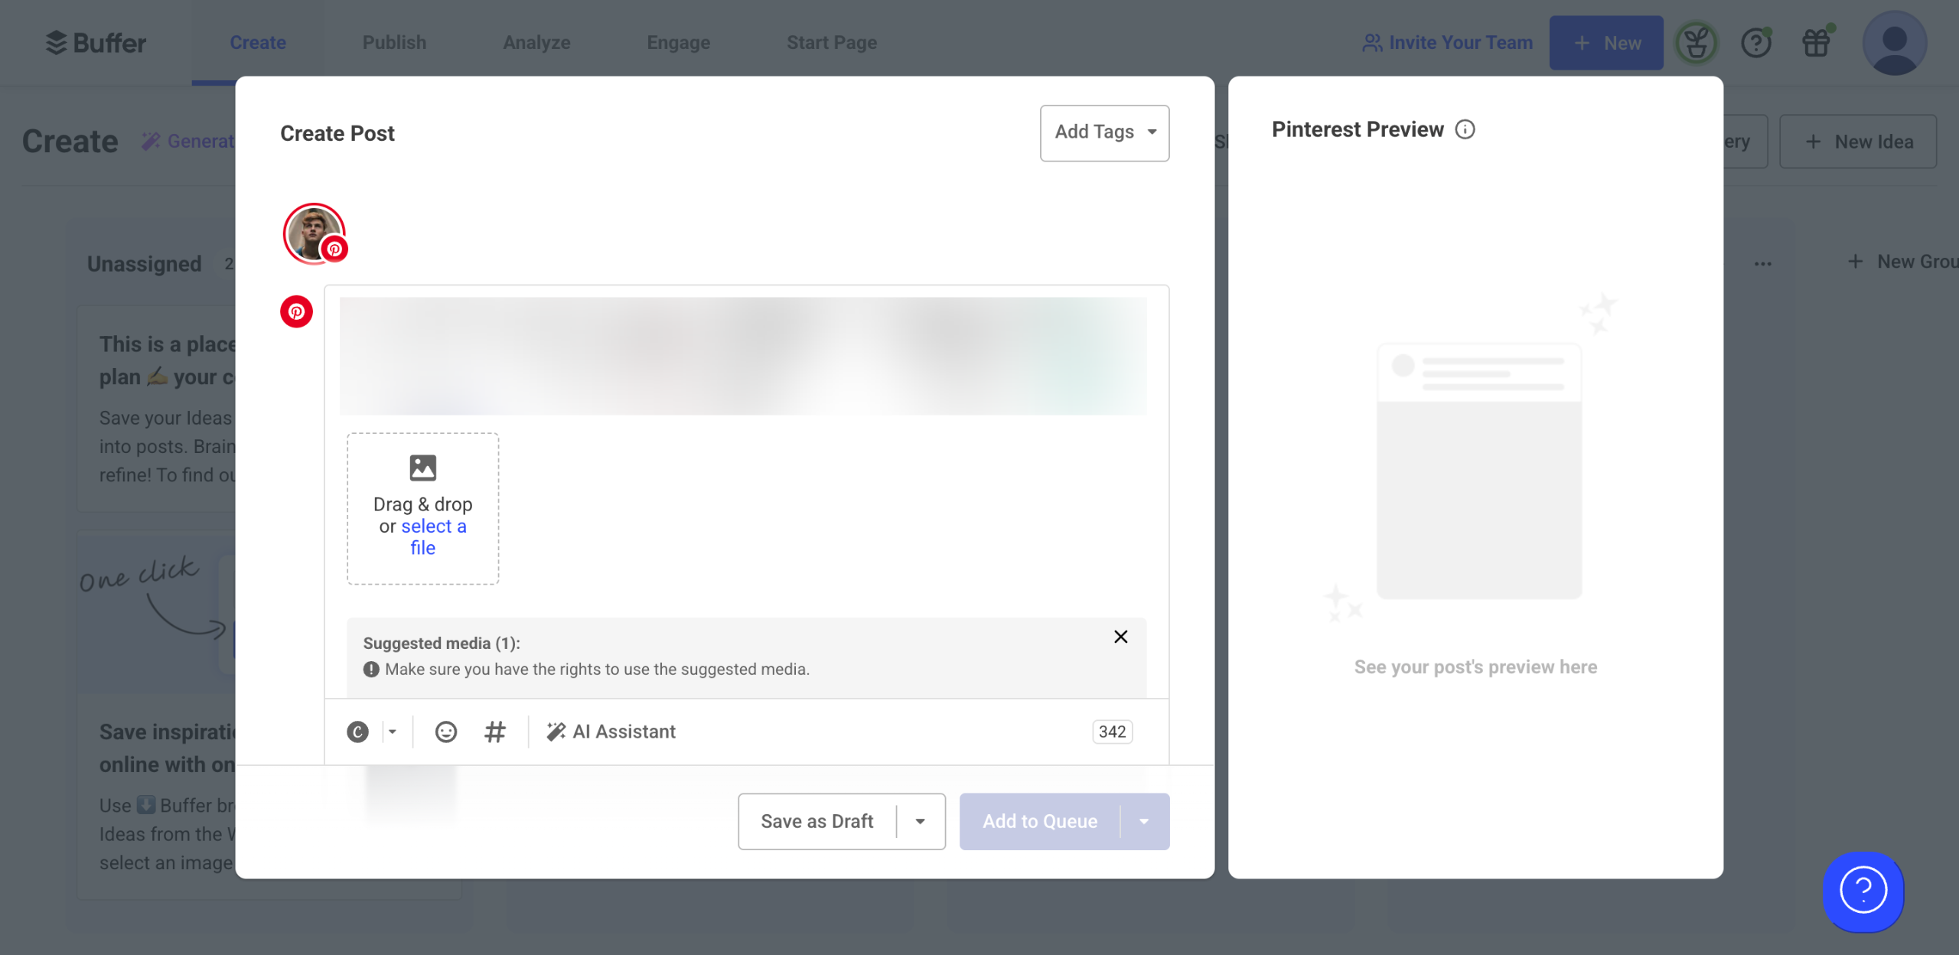Dismiss the suggested media notice
The width and height of the screenshot is (1959, 955).
pos(1120,637)
